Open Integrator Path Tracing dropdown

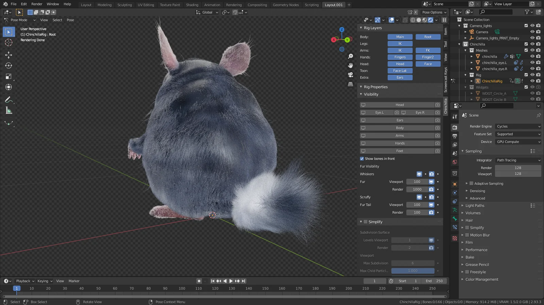(518, 160)
